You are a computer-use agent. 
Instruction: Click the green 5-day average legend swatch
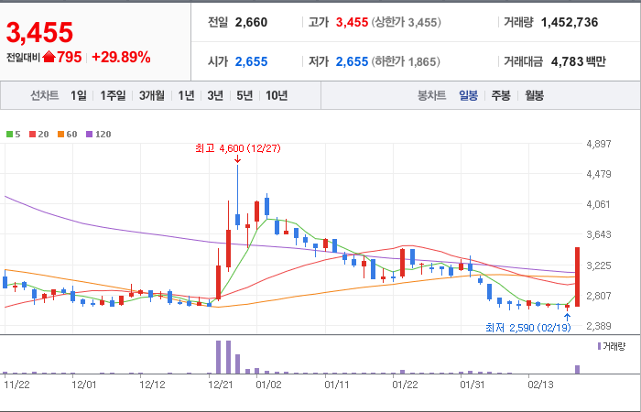click(x=9, y=134)
